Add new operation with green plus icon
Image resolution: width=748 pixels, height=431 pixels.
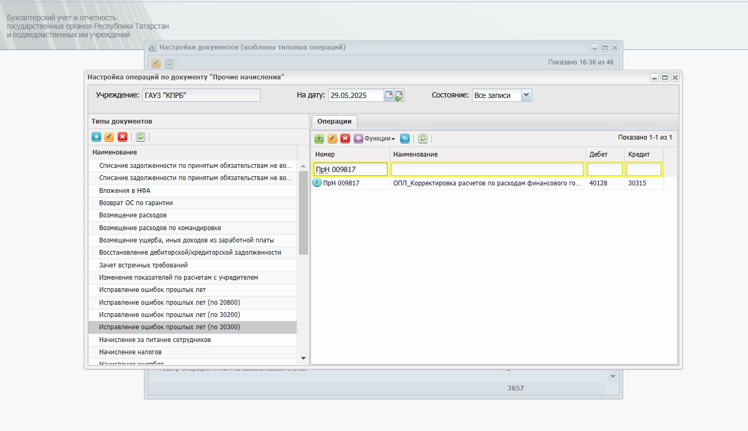[x=319, y=139]
